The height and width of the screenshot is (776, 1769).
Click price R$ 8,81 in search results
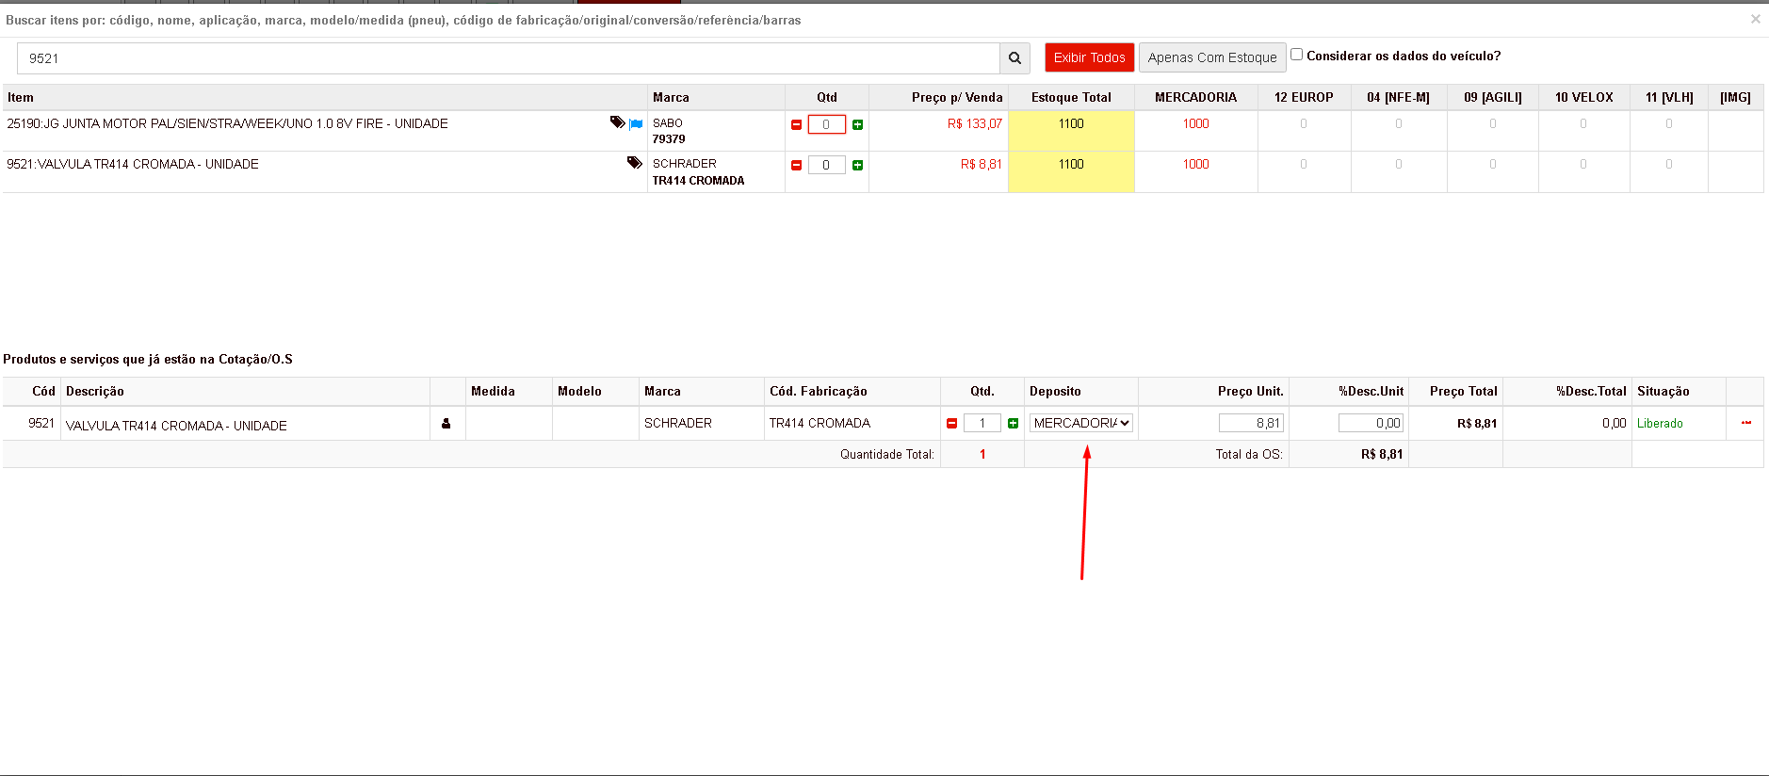coord(982,164)
